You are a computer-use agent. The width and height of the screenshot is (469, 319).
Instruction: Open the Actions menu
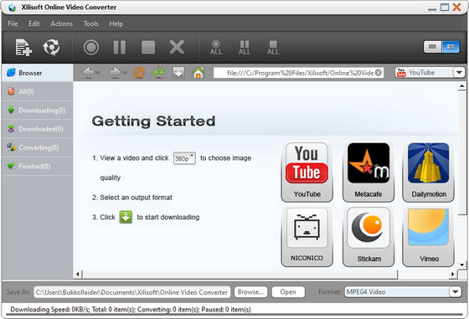pyautogui.click(x=62, y=23)
